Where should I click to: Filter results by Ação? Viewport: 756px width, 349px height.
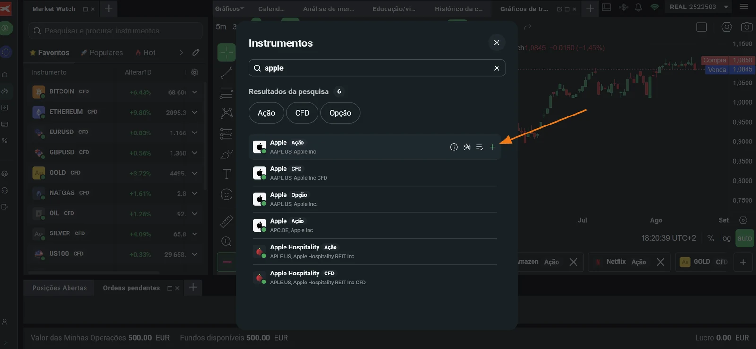pos(266,113)
